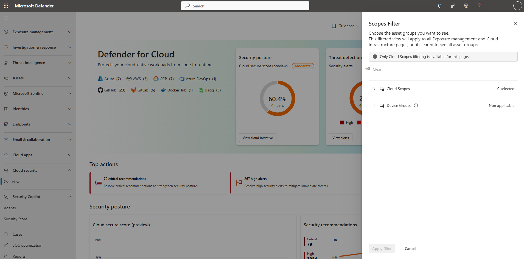
Task: Open Overview under Cloud security
Action: click(x=12, y=182)
